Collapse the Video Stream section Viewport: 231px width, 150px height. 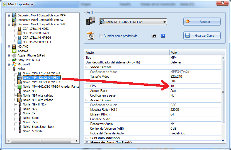tap(87, 67)
